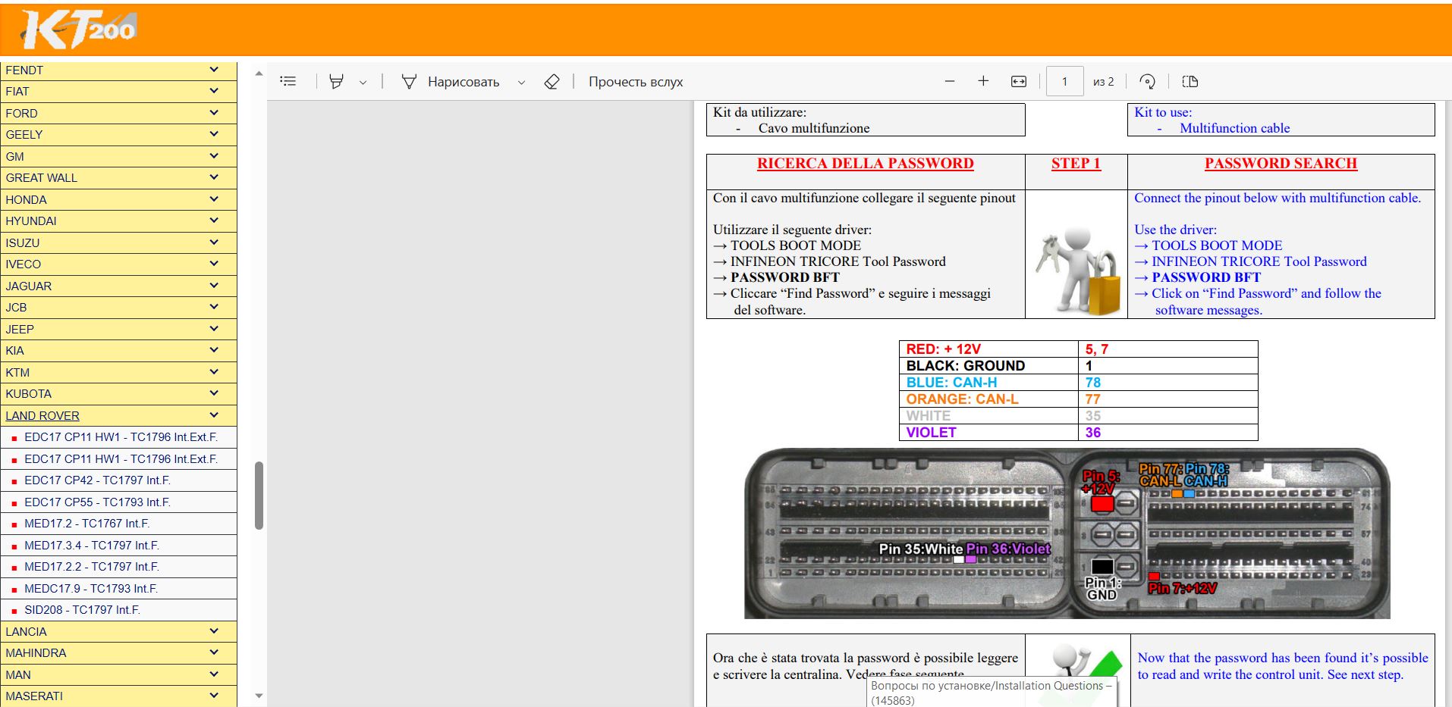Screen dimensions: 1452x707
Task: Open the table of contents icon
Action: pos(288,81)
